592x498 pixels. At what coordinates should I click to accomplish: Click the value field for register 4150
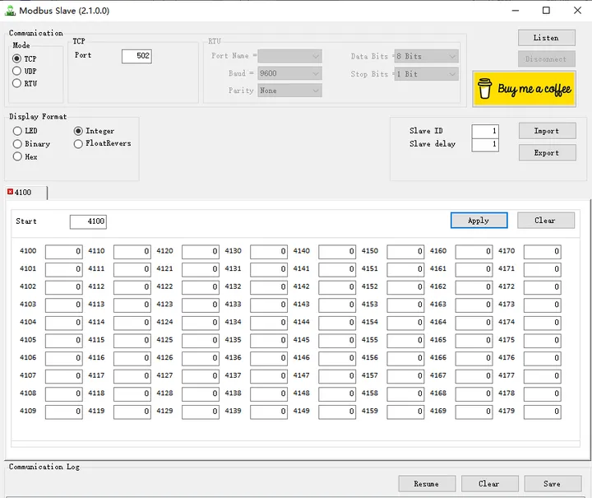[405, 252]
